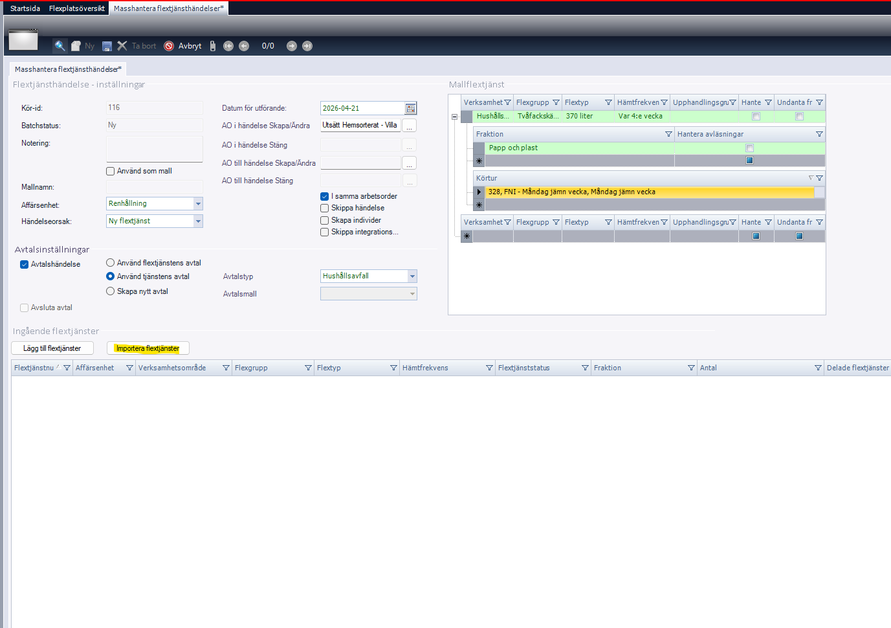Click filter icon on Fraktion column
Image resolution: width=891 pixels, height=628 pixels.
(691, 368)
